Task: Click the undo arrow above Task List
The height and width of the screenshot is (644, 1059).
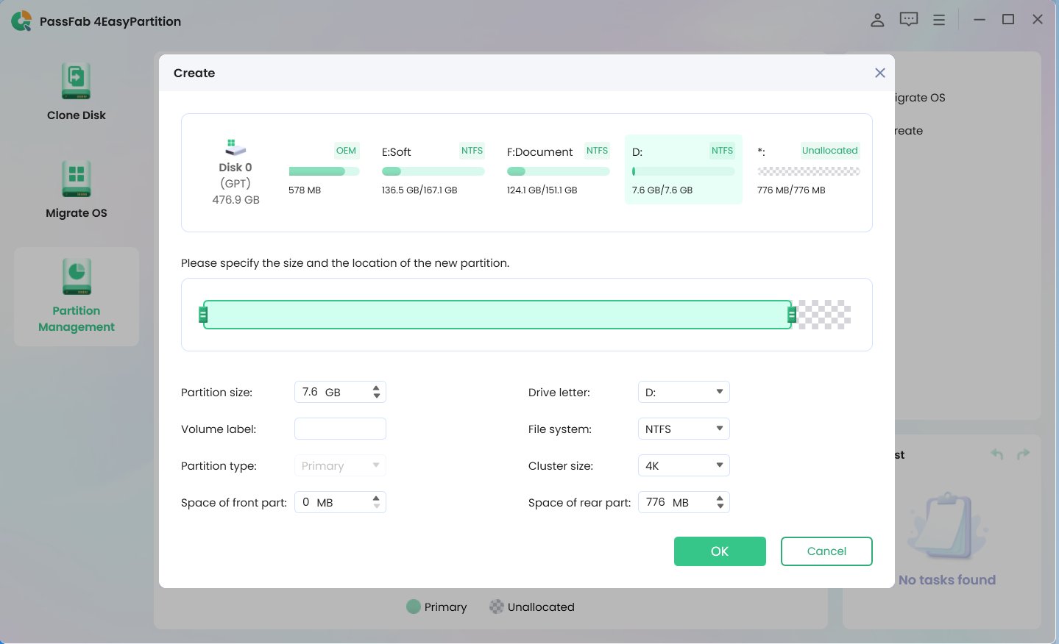Action: [996, 454]
